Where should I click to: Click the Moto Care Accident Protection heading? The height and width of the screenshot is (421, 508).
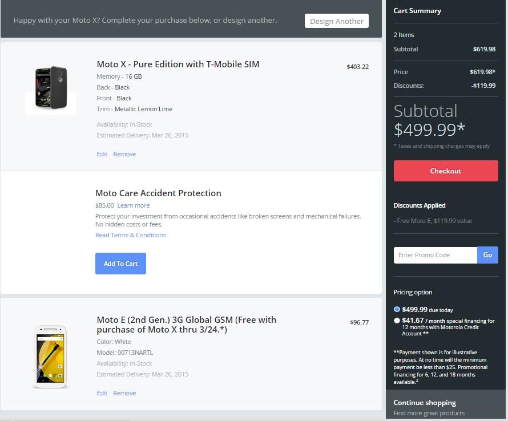coord(158,193)
